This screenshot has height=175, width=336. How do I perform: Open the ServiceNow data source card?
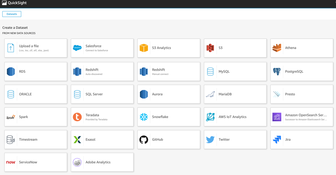(36, 162)
